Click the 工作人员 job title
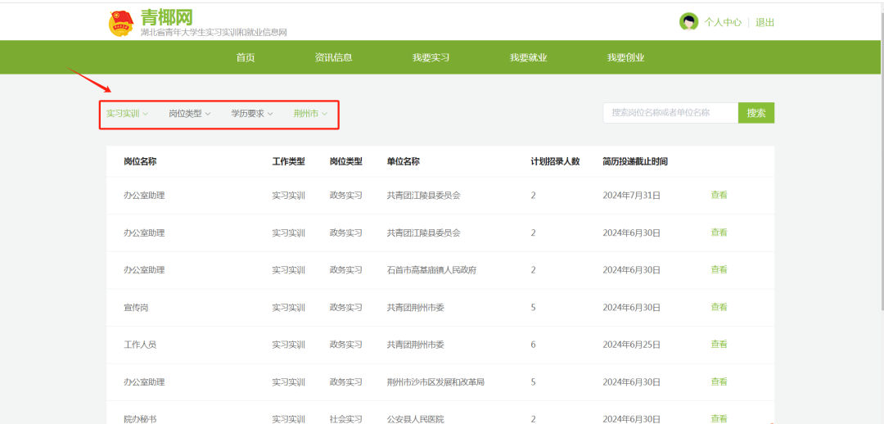The width and height of the screenshot is (884, 424). tap(140, 345)
